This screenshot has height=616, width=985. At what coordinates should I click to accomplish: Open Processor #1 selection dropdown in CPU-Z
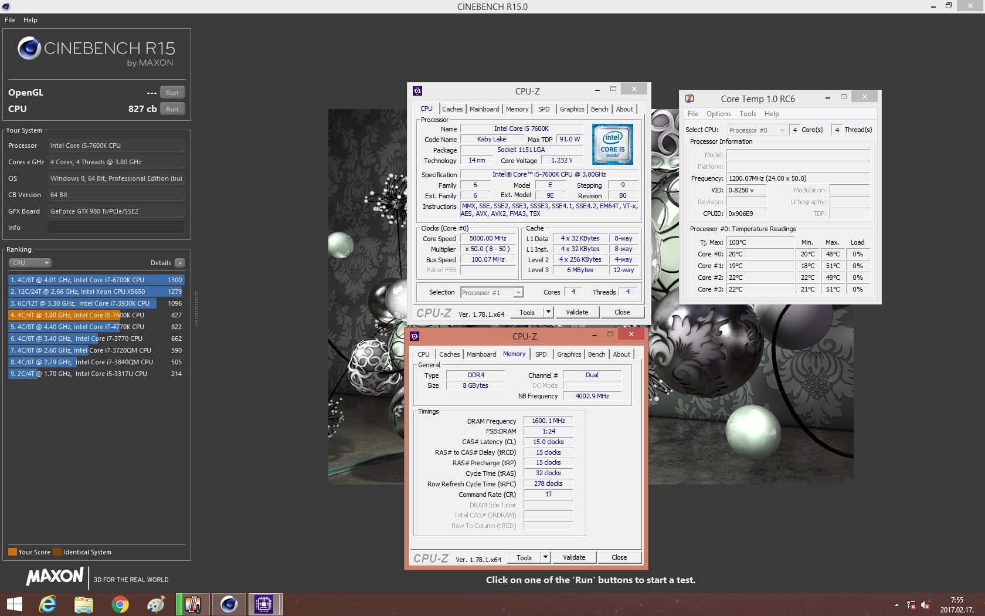(491, 292)
